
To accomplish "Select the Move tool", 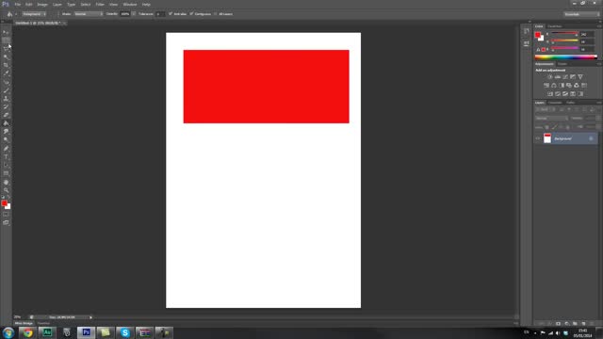I will click(6, 32).
